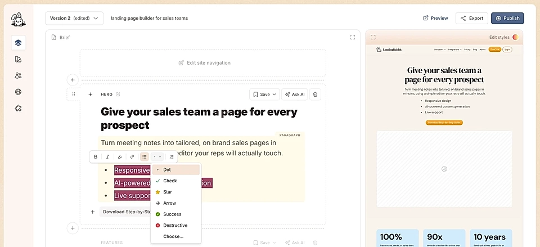Click the Download Step-by-Step button in editor
Image resolution: width=540 pixels, height=247 pixels.
pyautogui.click(x=125, y=212)
